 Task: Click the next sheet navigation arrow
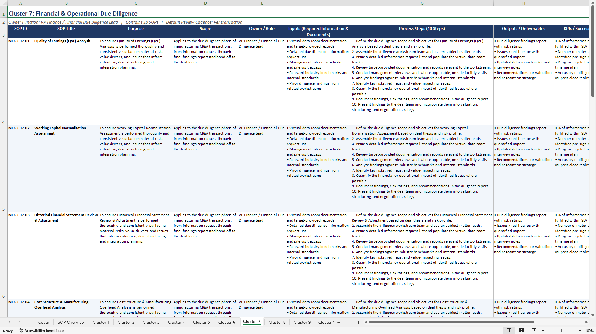point(20,322)
